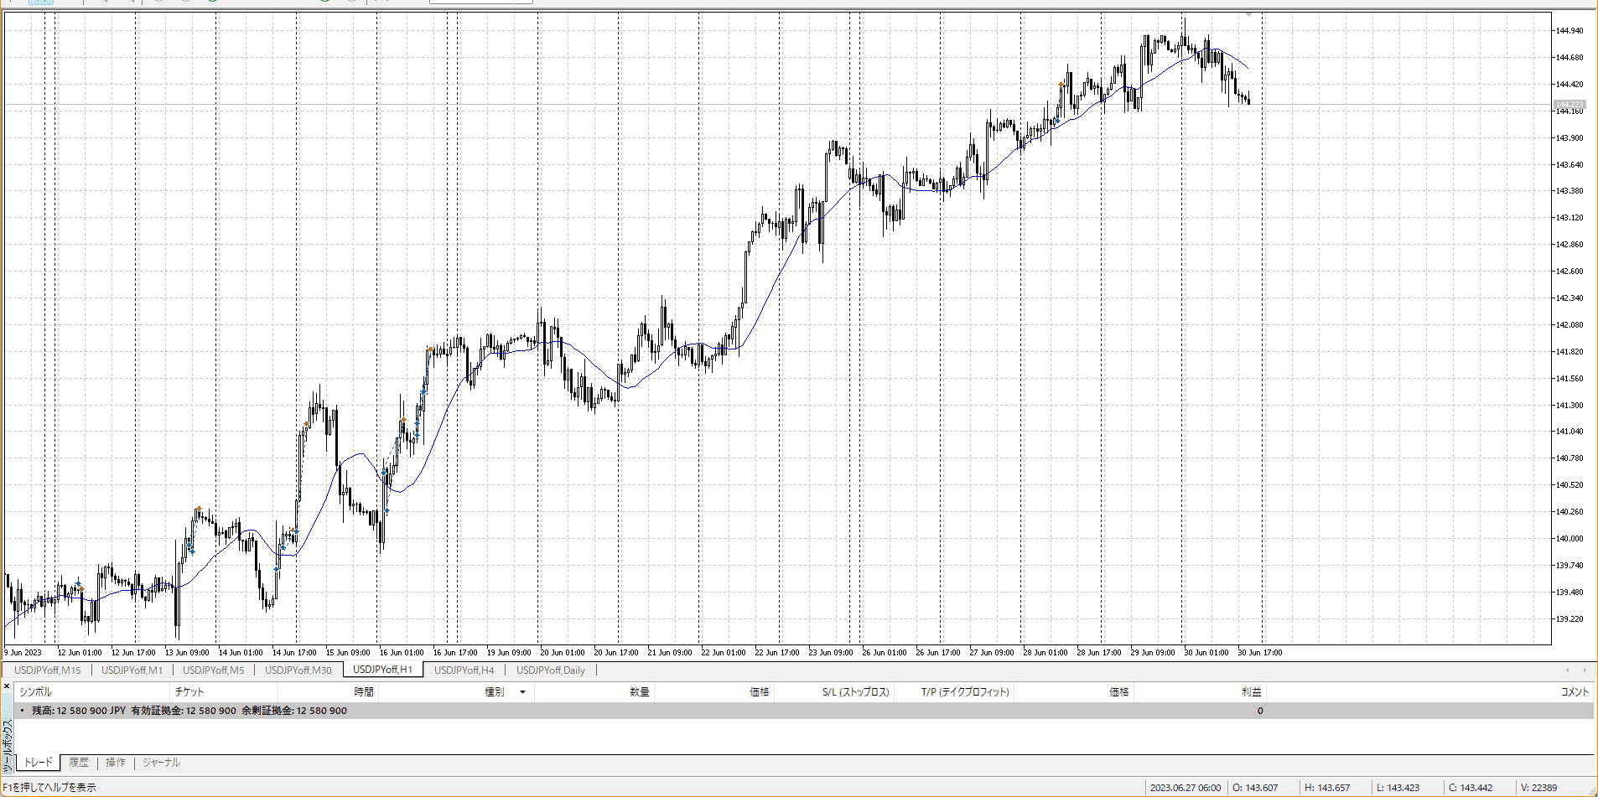
Task: Sort trades by シンボル column header
Action: pos(35,692)
